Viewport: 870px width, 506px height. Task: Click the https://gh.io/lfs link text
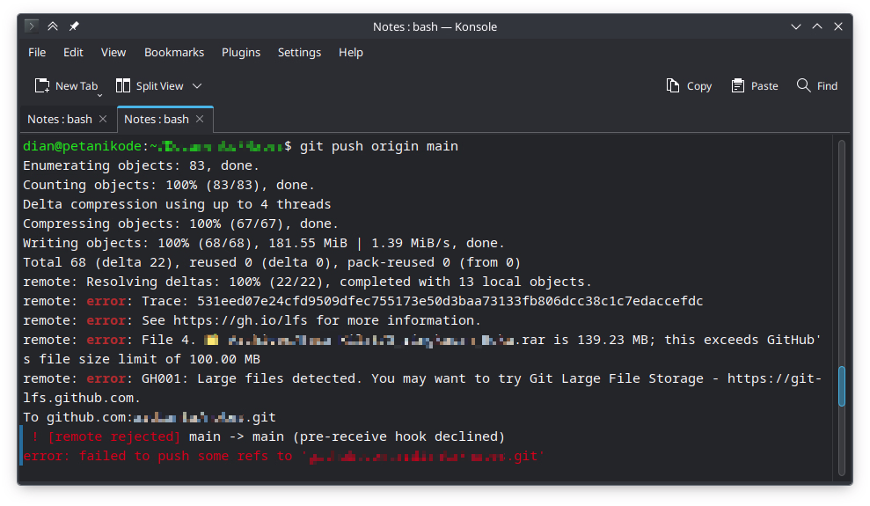click(x=240, y=320)
